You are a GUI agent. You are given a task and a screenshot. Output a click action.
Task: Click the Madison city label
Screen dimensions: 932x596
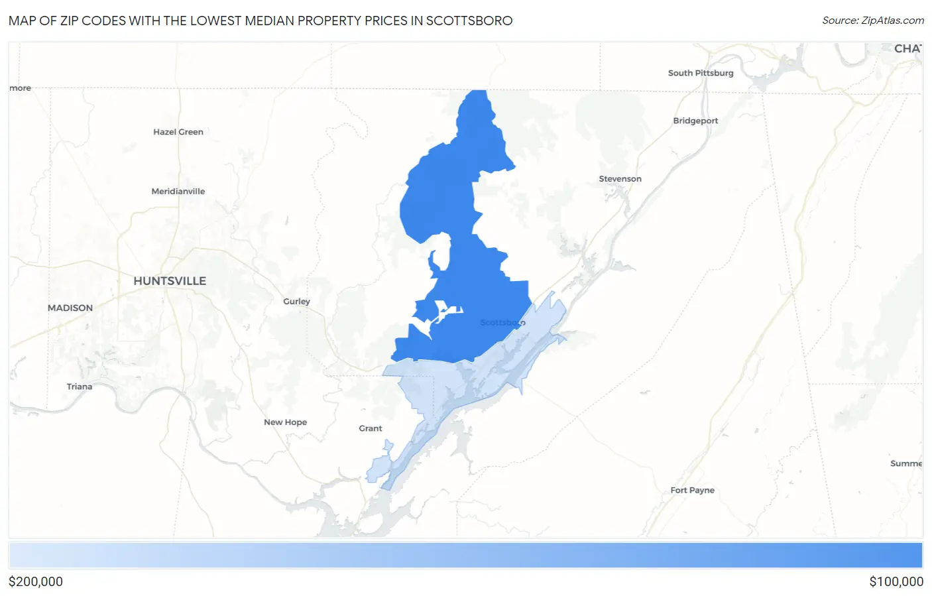(x=70, y=308)
